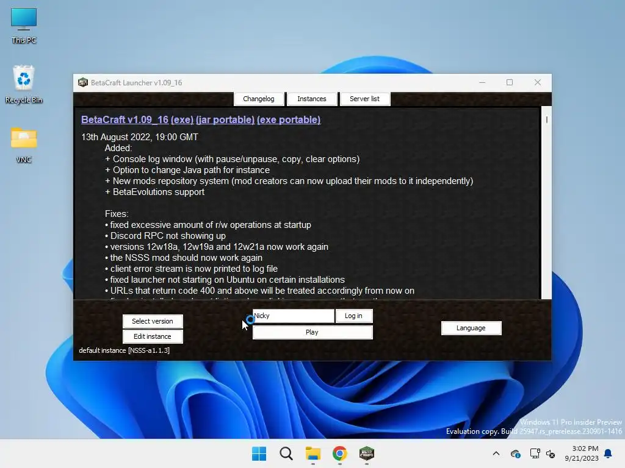
Task: Click the Select version button
Action: pos(153,321)
